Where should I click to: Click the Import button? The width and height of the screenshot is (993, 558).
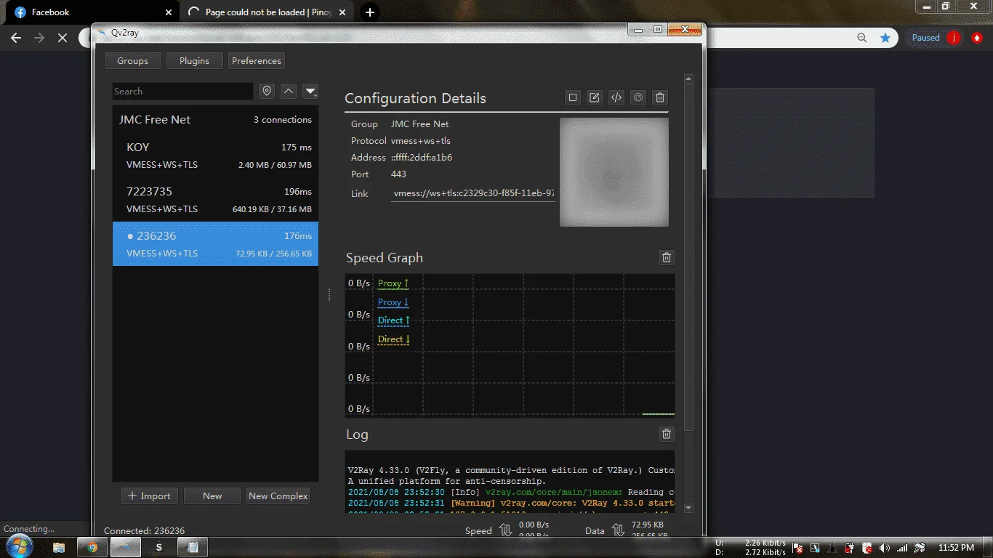pos(149,496)
